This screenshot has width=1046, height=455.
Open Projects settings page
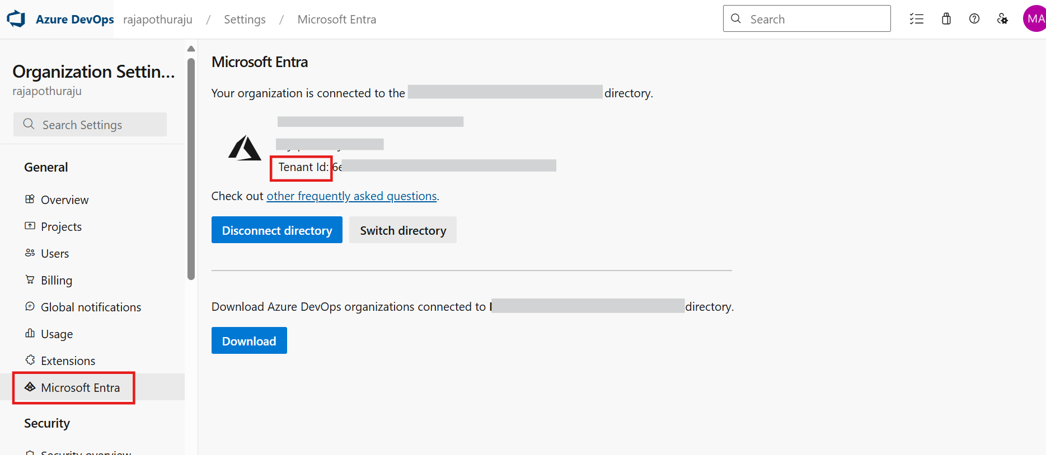61,226
